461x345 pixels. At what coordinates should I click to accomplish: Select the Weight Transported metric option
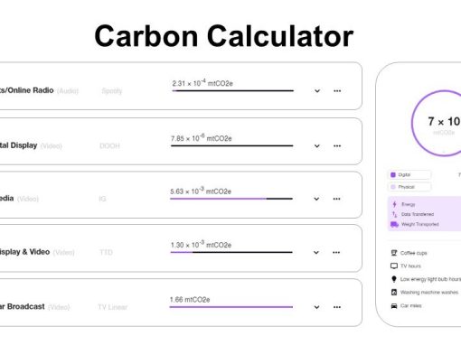[x=415, y=224]
